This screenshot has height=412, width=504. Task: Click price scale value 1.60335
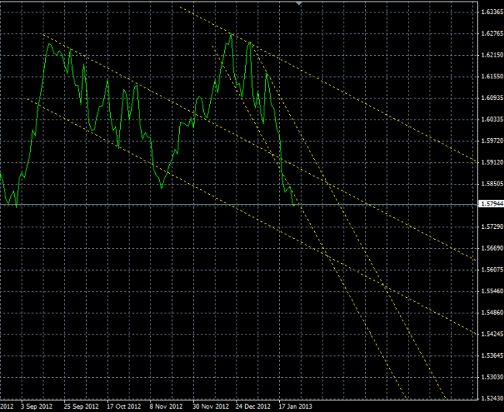coord(492,119)
